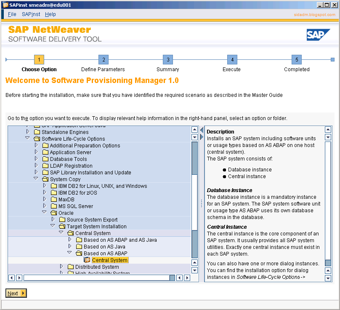Expand the Distributed System node
The width and height of the screenshot is (340, 310).
click(x=61, y=266)
